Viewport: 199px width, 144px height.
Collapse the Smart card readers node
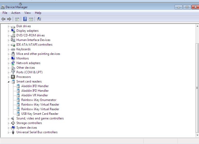8,82
